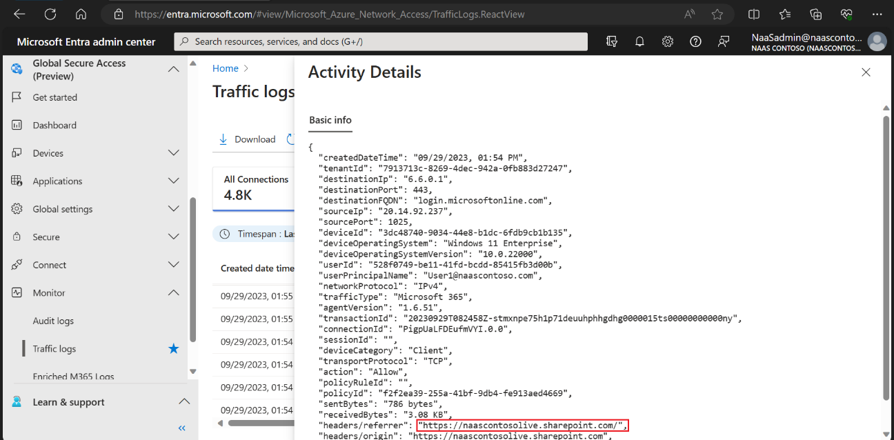Open the browser home page icon
The image size is (894, 440).
pyautogui.click(x=81, y=14)
